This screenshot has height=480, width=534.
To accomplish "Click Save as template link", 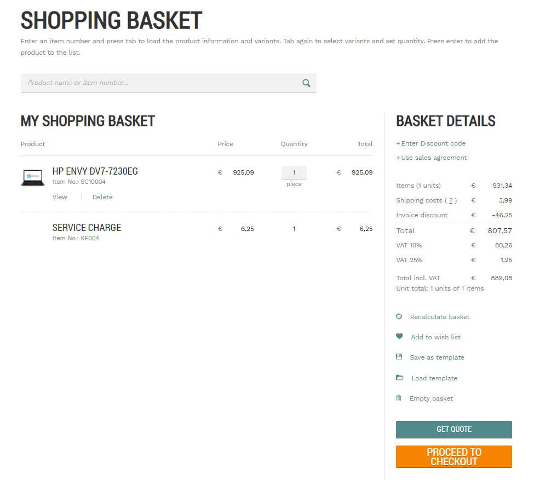I will tap(437, 357).
